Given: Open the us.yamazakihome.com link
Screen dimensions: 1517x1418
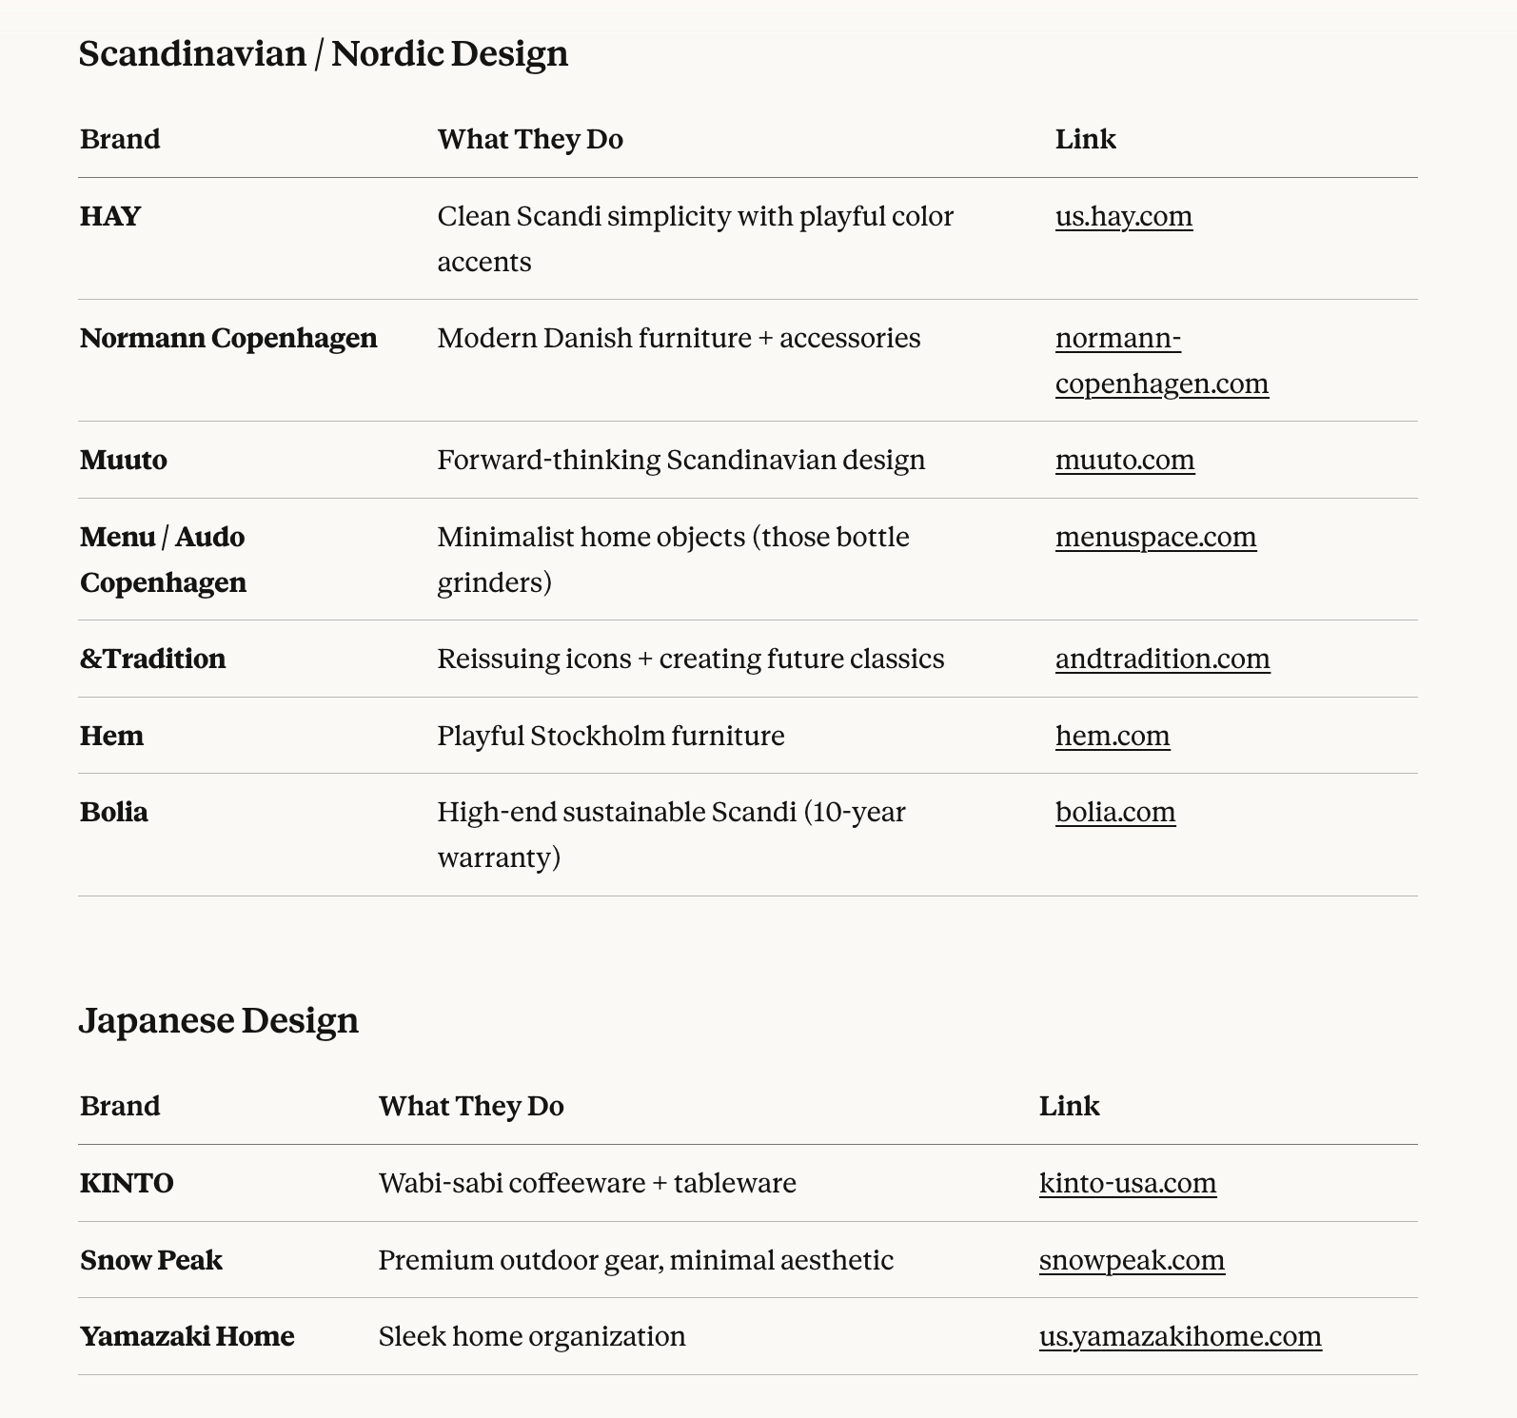Looking at the screenshot, I should click(x=1180, y=1337).
